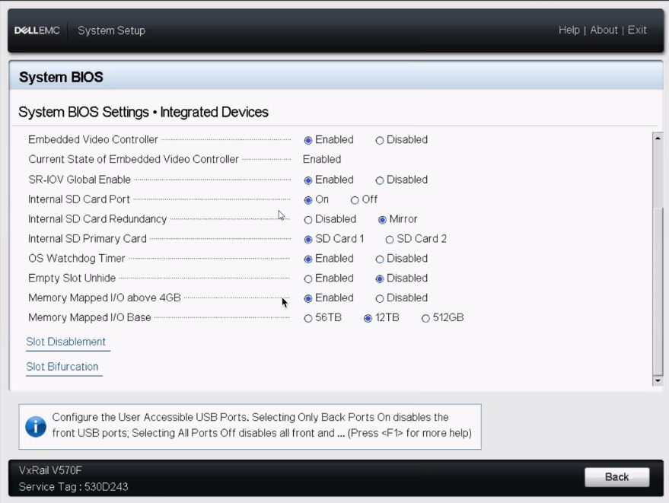Click the USB ports help description text
The width and height of the screenshot is (669, 503).
pos(262,425)
